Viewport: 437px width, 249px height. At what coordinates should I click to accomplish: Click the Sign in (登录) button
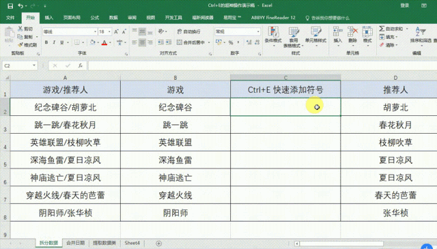[x=405, y=5]
